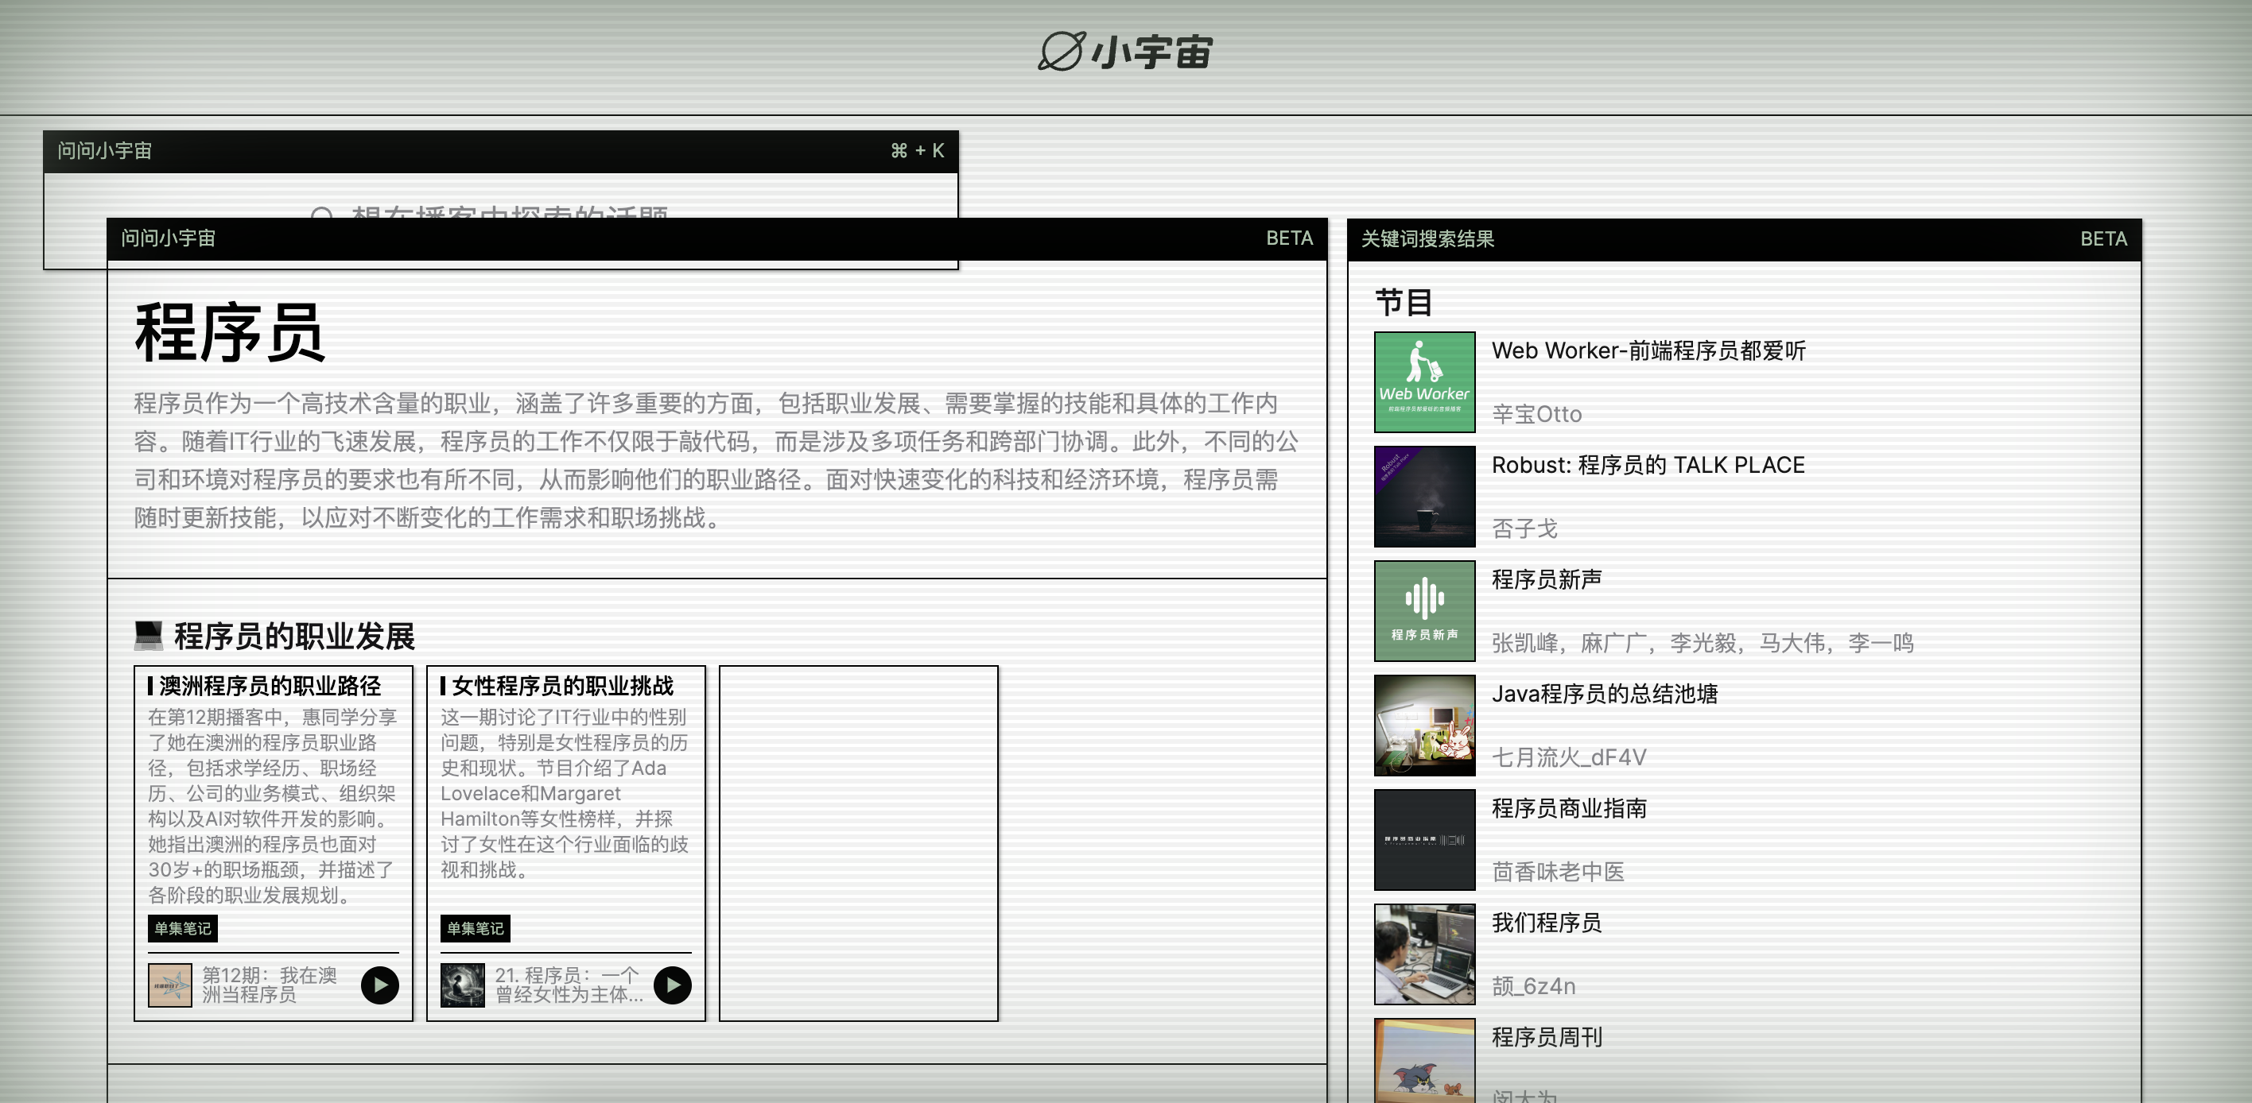Play episode 第12期 我在澳洲当程序员

click(x=379, y=985)
